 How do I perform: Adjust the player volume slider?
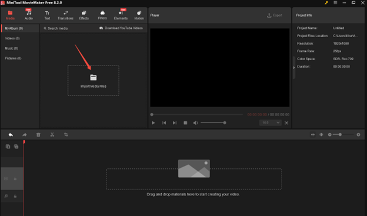(x=213, y=123)
